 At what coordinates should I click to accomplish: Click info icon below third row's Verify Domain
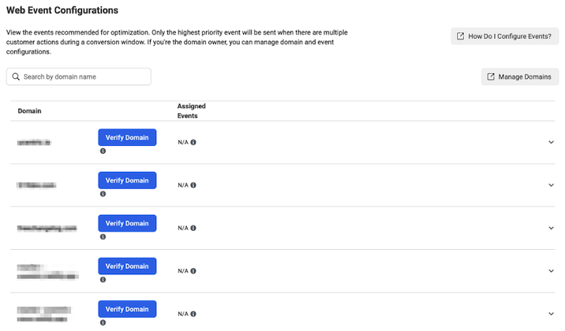coord(103,236)
